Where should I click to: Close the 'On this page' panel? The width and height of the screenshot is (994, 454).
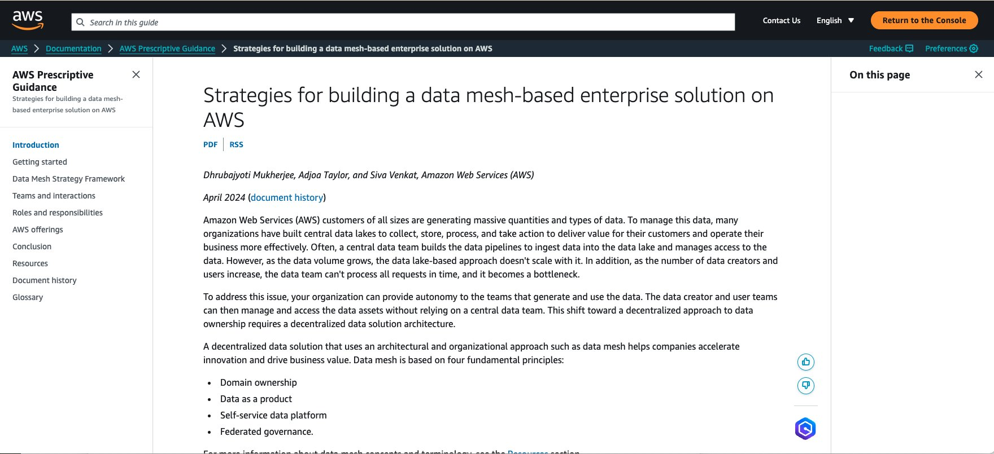978,74
